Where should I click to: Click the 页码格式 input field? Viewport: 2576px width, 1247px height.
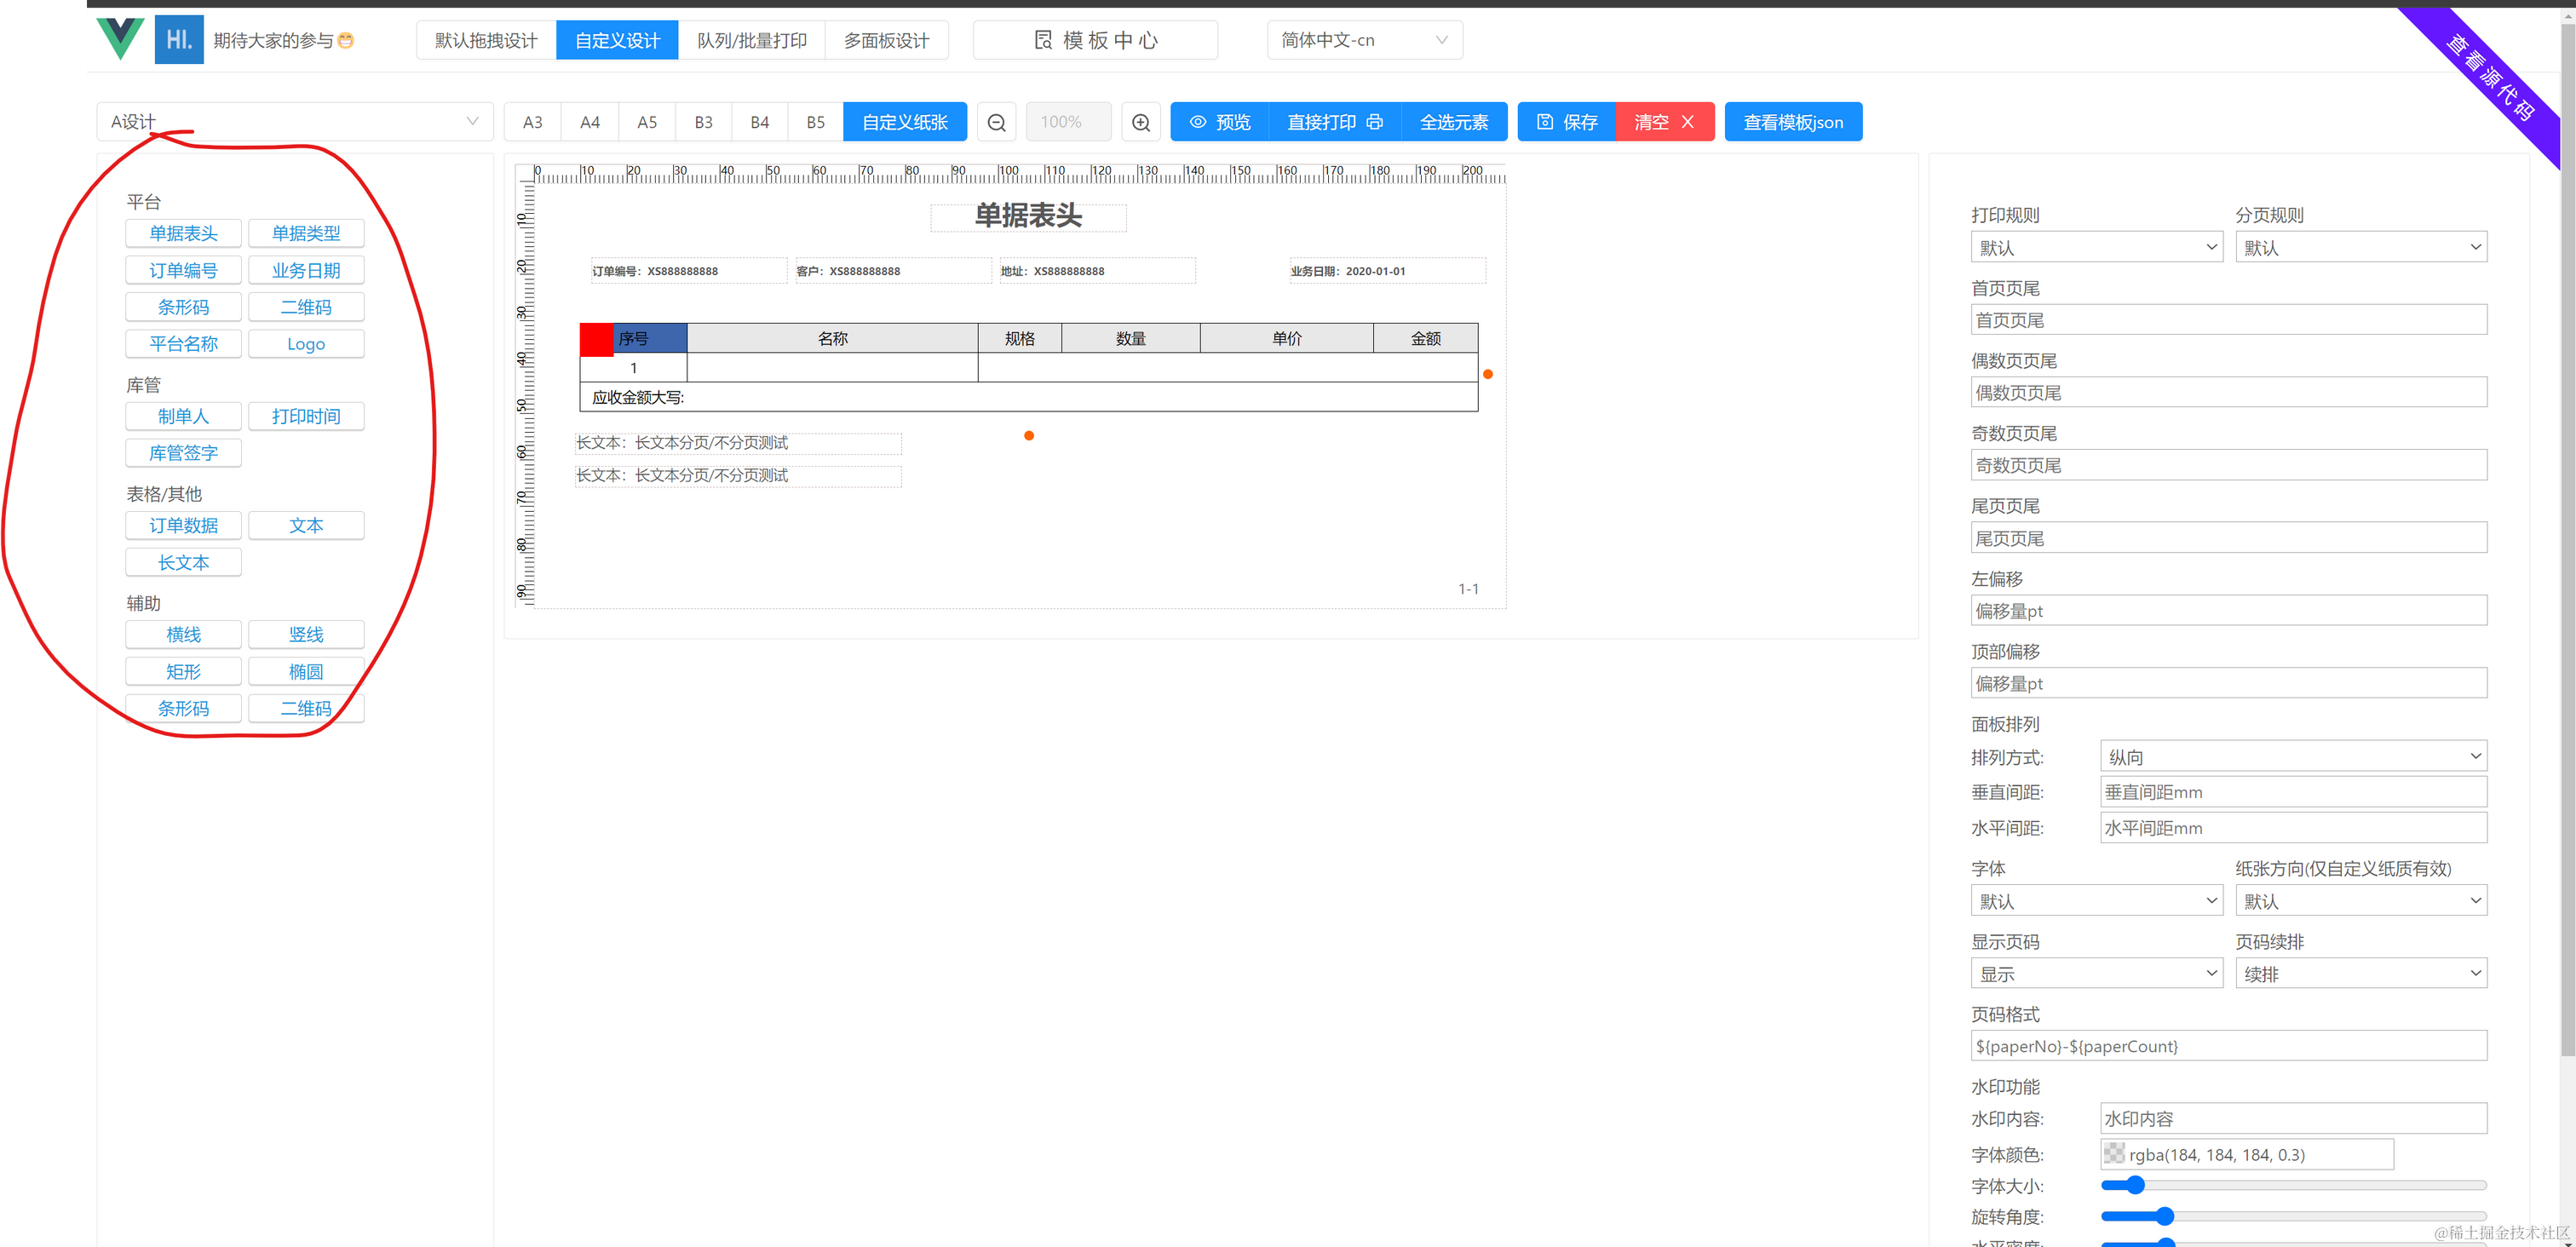pos(2228,1046)
